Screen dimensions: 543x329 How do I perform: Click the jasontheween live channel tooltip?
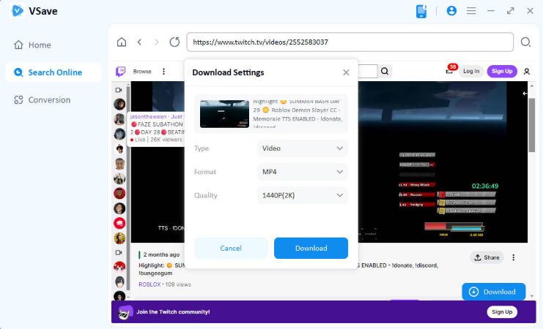pyautogui.click(x=157, y=129)
